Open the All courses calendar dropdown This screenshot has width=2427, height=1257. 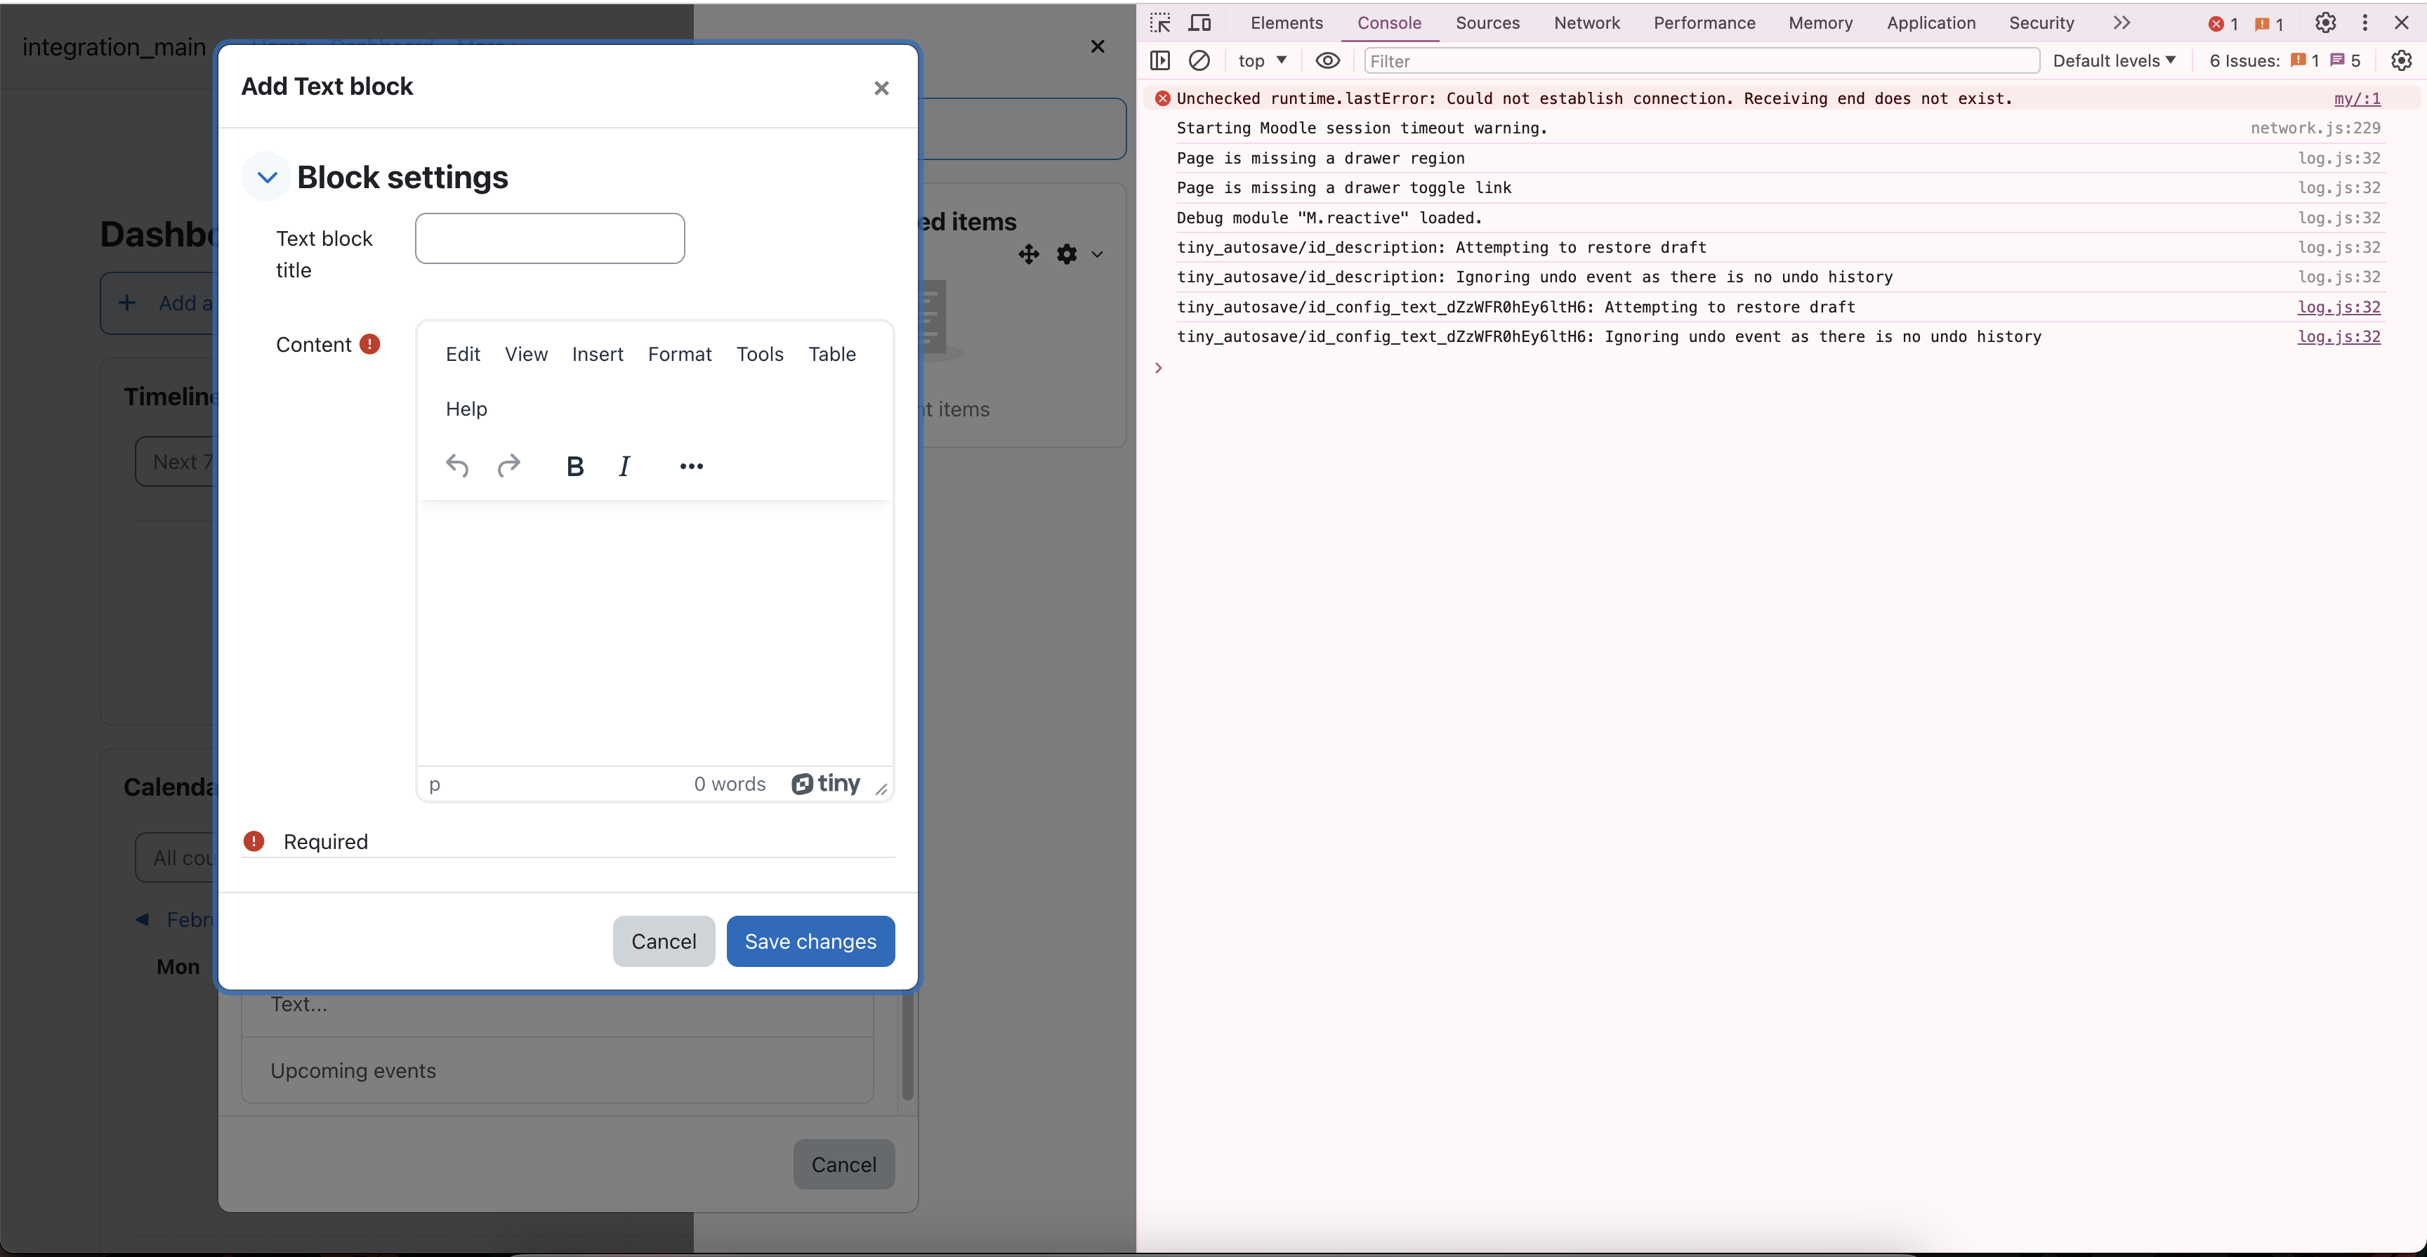coord(176,857)
